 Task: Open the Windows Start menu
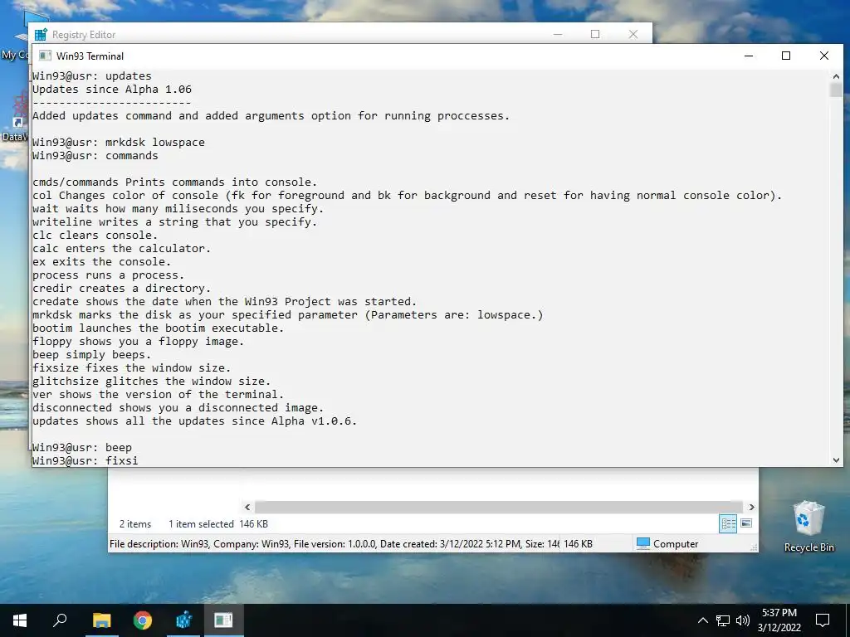(x=20, y=620)
